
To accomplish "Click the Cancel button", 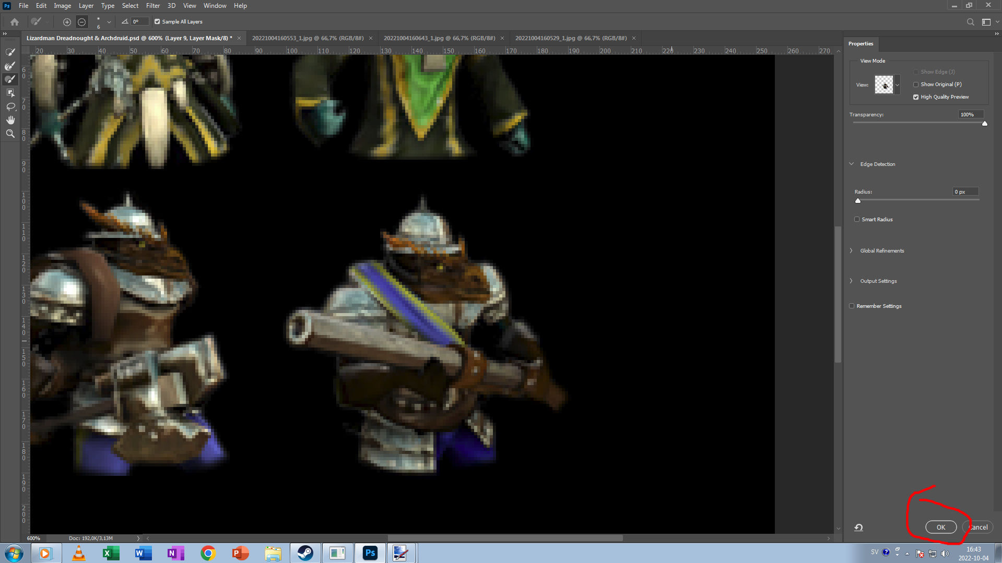I will pyautogui.click(x=978, y=527).
